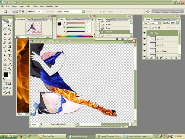Viewport: 185px width, 139px height.
Task: Select the Magic Wand tool
Action: click(10, 30)
